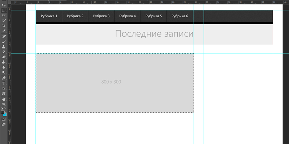This screenshot has height=144, width=289.
Task: Activate the Horizontal Type tool
Action: click(x=4, y=83)
